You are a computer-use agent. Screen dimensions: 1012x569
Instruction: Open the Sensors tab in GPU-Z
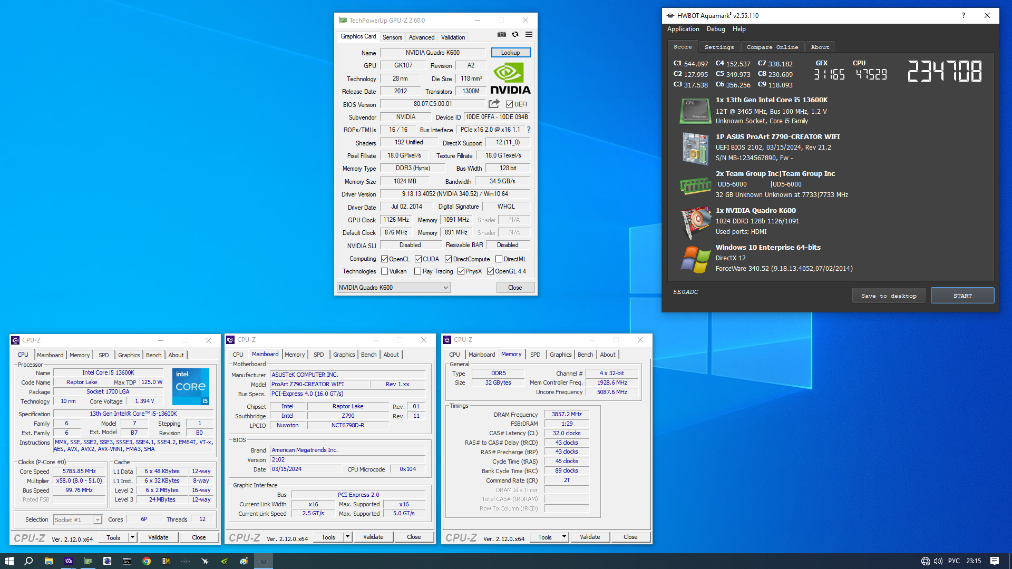(392, 37)
